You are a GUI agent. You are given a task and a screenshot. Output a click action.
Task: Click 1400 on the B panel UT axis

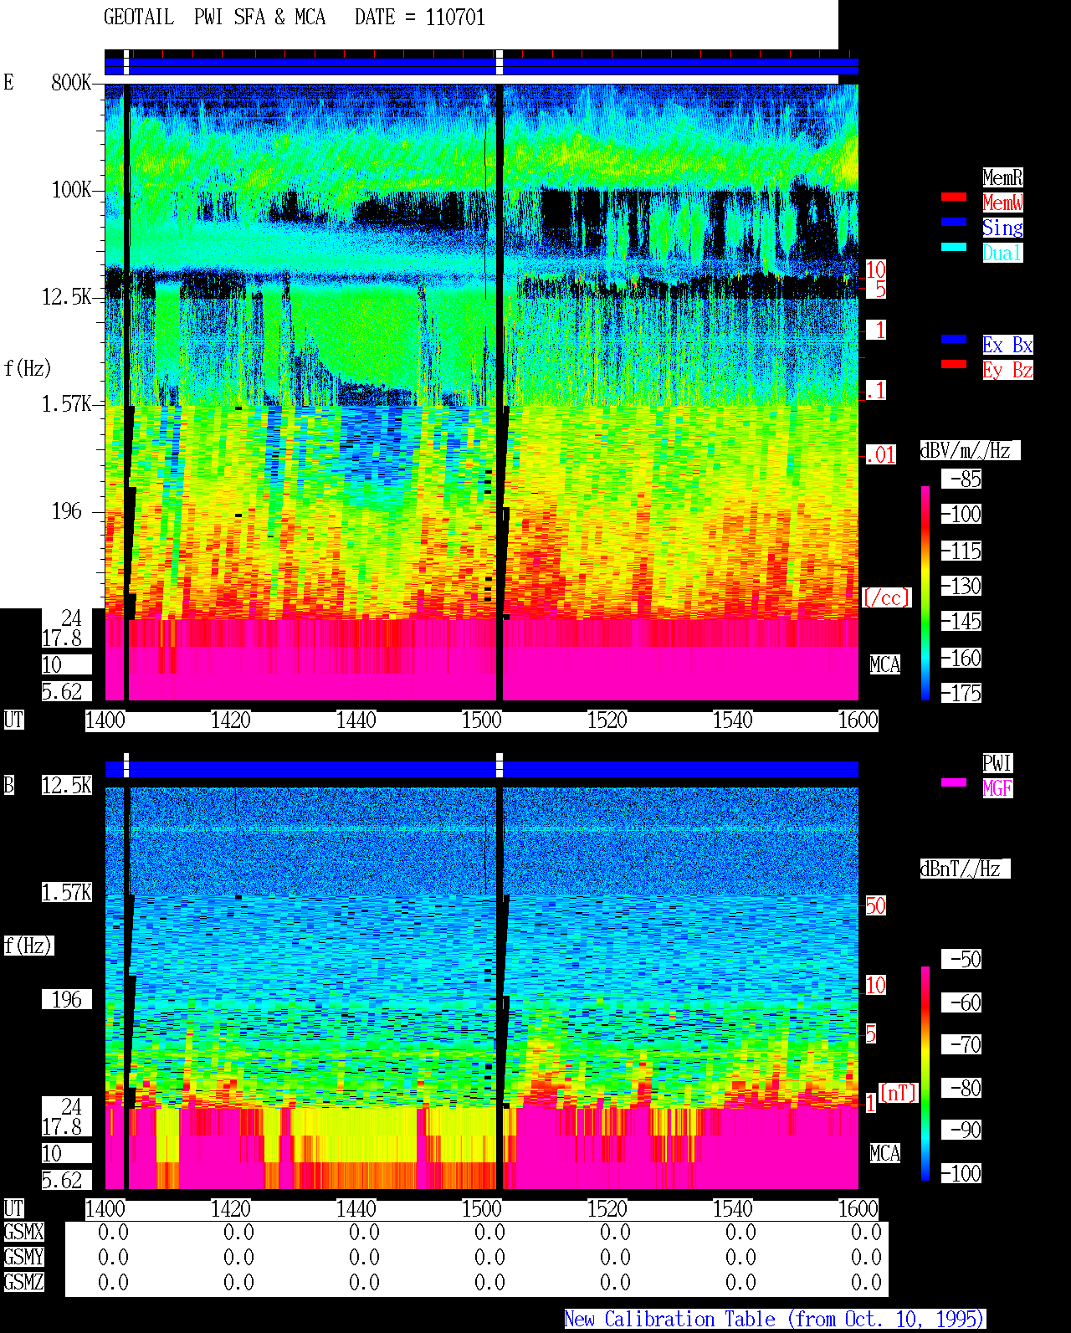pos(105,1208)
